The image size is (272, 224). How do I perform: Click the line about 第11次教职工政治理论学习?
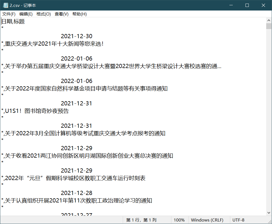tap(77, 200)
